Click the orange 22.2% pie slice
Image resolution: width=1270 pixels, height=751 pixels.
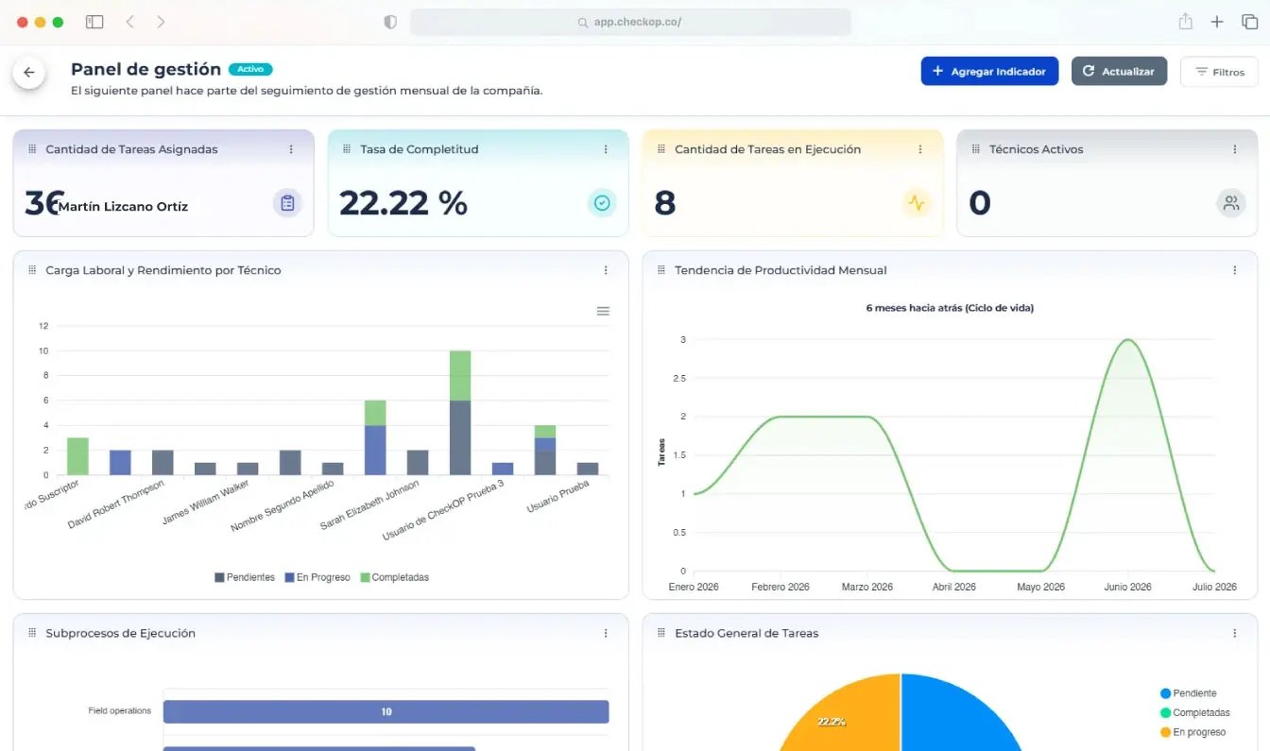[x=846, y=718]
